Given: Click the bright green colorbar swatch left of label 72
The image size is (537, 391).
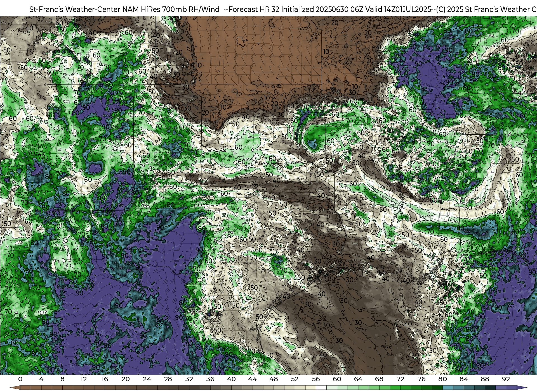Looking at the screenshot, I should click(x=395, y=388).
